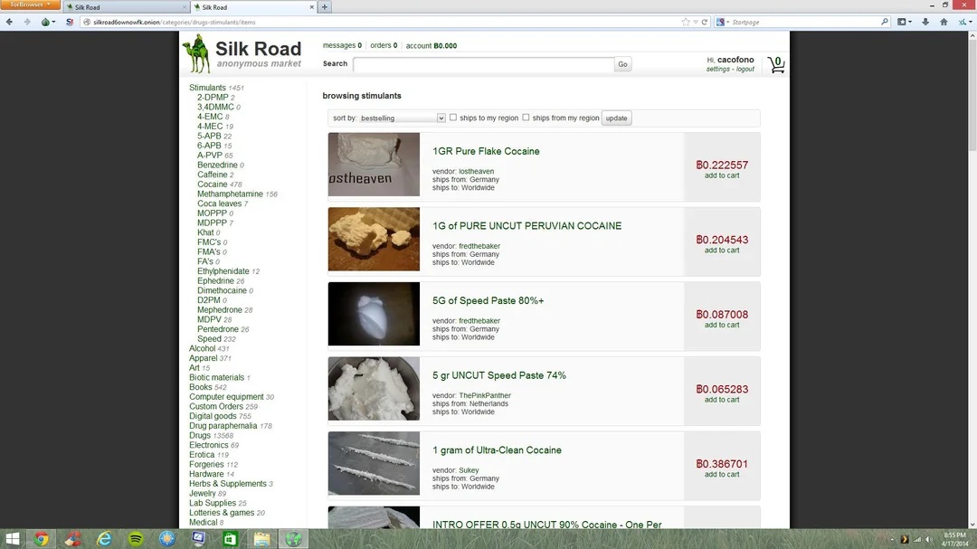
Task: Open the Computer equipment category link
Action: click(x=226, y=397)
